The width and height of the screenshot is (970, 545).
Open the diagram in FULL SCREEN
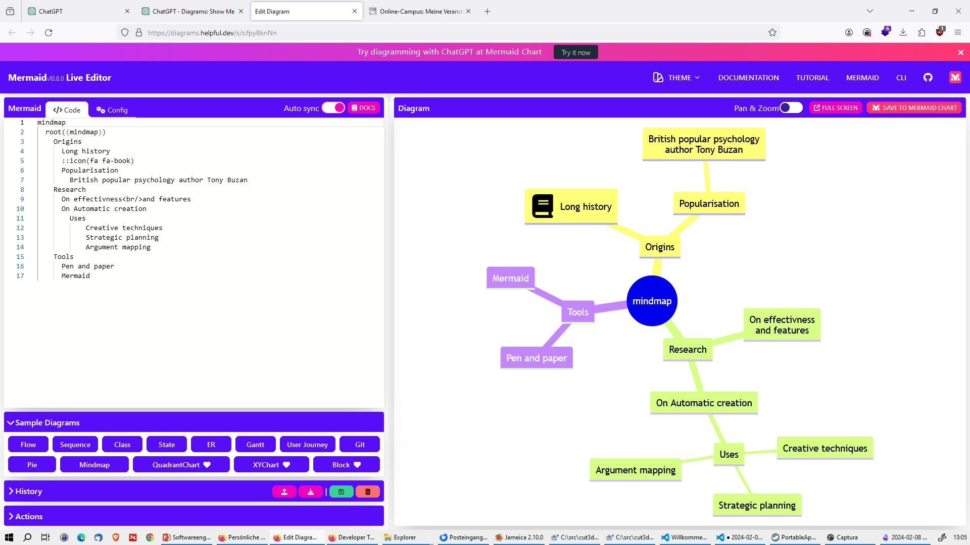[x=835, y=108]
